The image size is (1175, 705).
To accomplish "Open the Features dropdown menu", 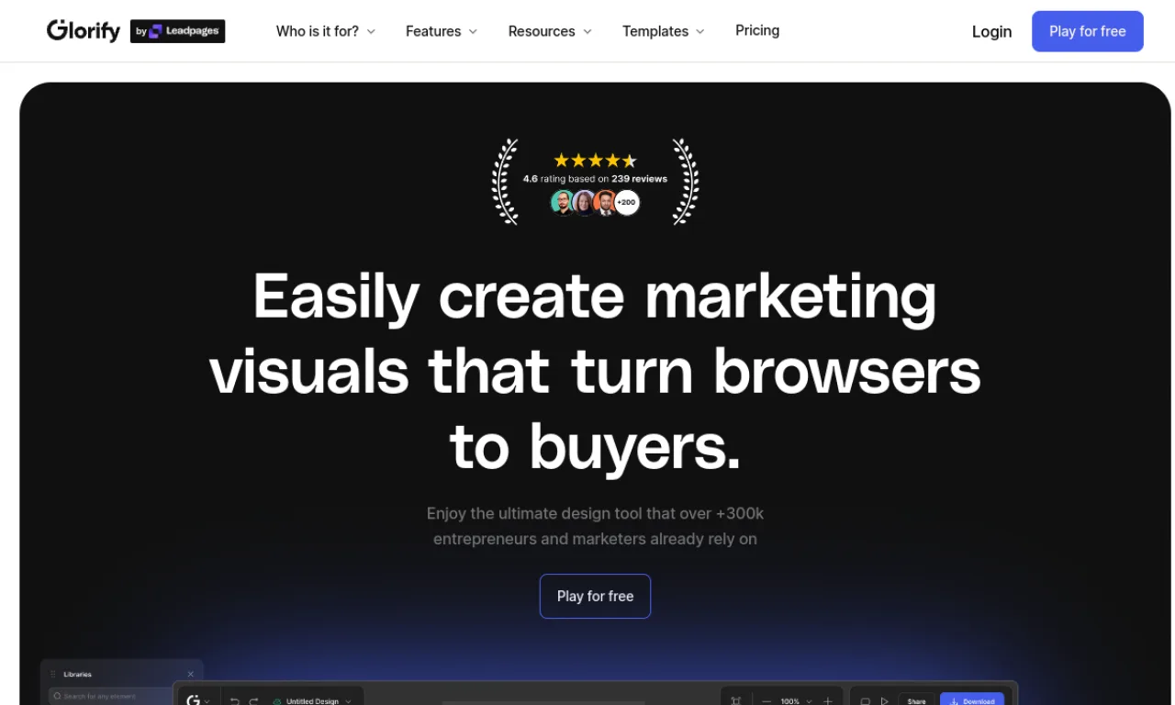I will pos(442,31).
